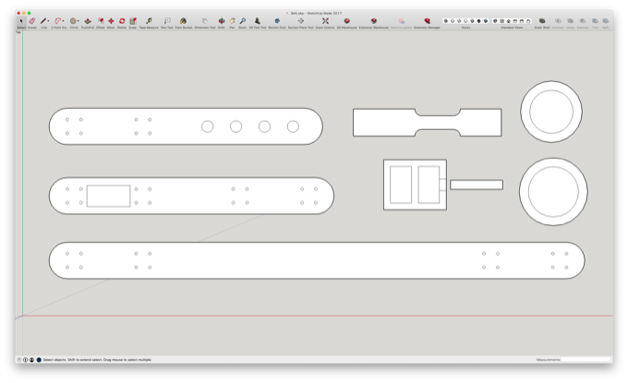Open the Extension Manager

click(x=427, y=23)
